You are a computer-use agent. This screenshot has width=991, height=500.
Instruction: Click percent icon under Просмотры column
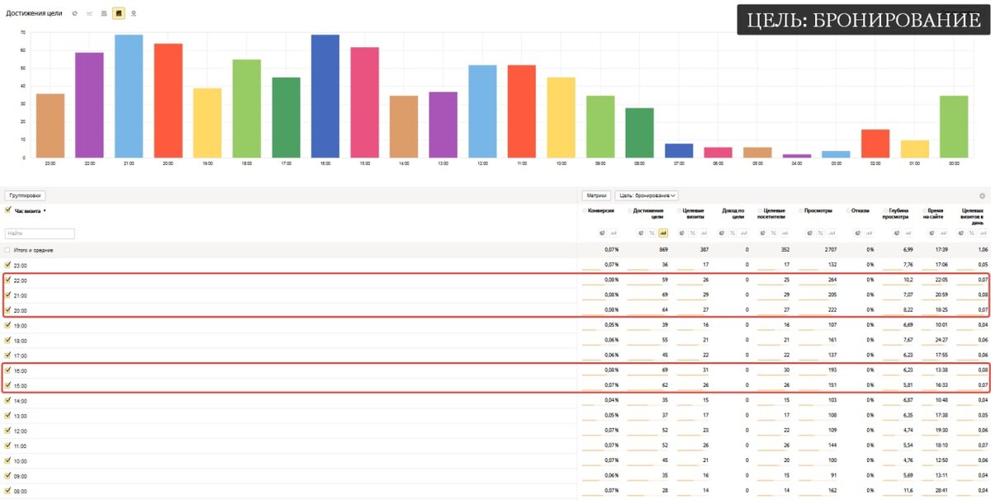(821, 233)
